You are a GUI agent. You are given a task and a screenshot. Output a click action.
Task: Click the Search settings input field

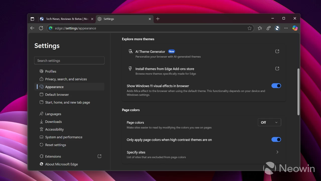[69, 61]
